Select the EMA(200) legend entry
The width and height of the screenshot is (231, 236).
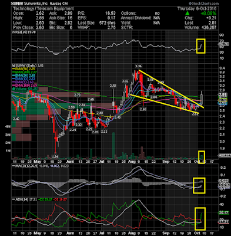(x=24, y=72)
